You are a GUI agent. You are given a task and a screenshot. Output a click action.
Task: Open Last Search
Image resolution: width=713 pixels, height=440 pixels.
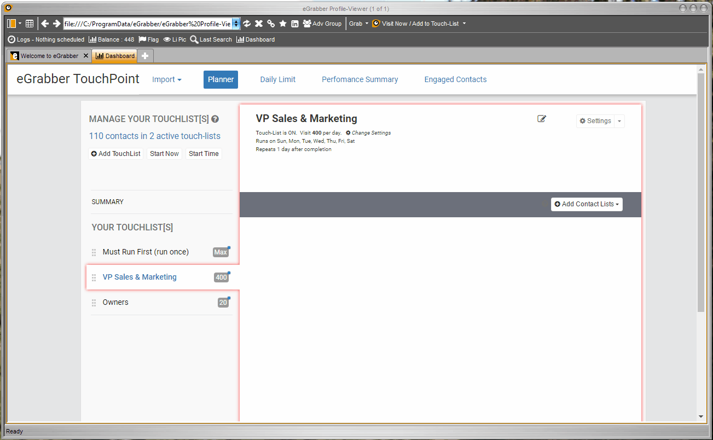(211, 39)
